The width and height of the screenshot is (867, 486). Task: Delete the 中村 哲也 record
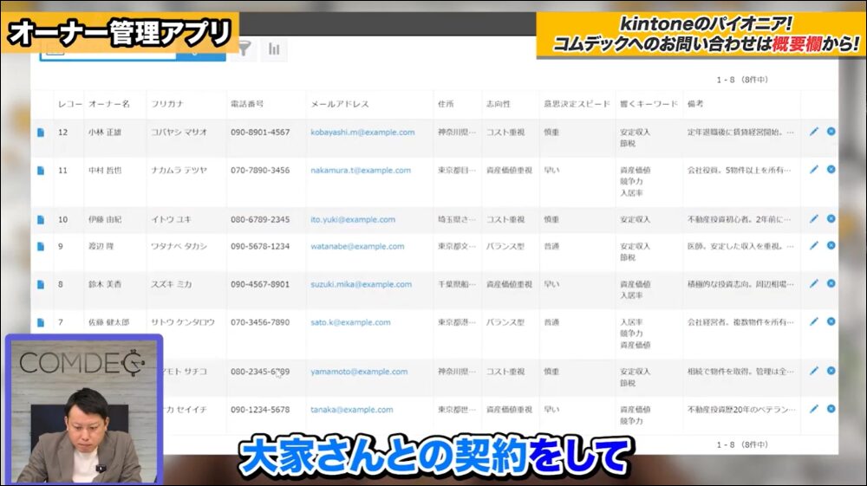(x=831, y=170)
